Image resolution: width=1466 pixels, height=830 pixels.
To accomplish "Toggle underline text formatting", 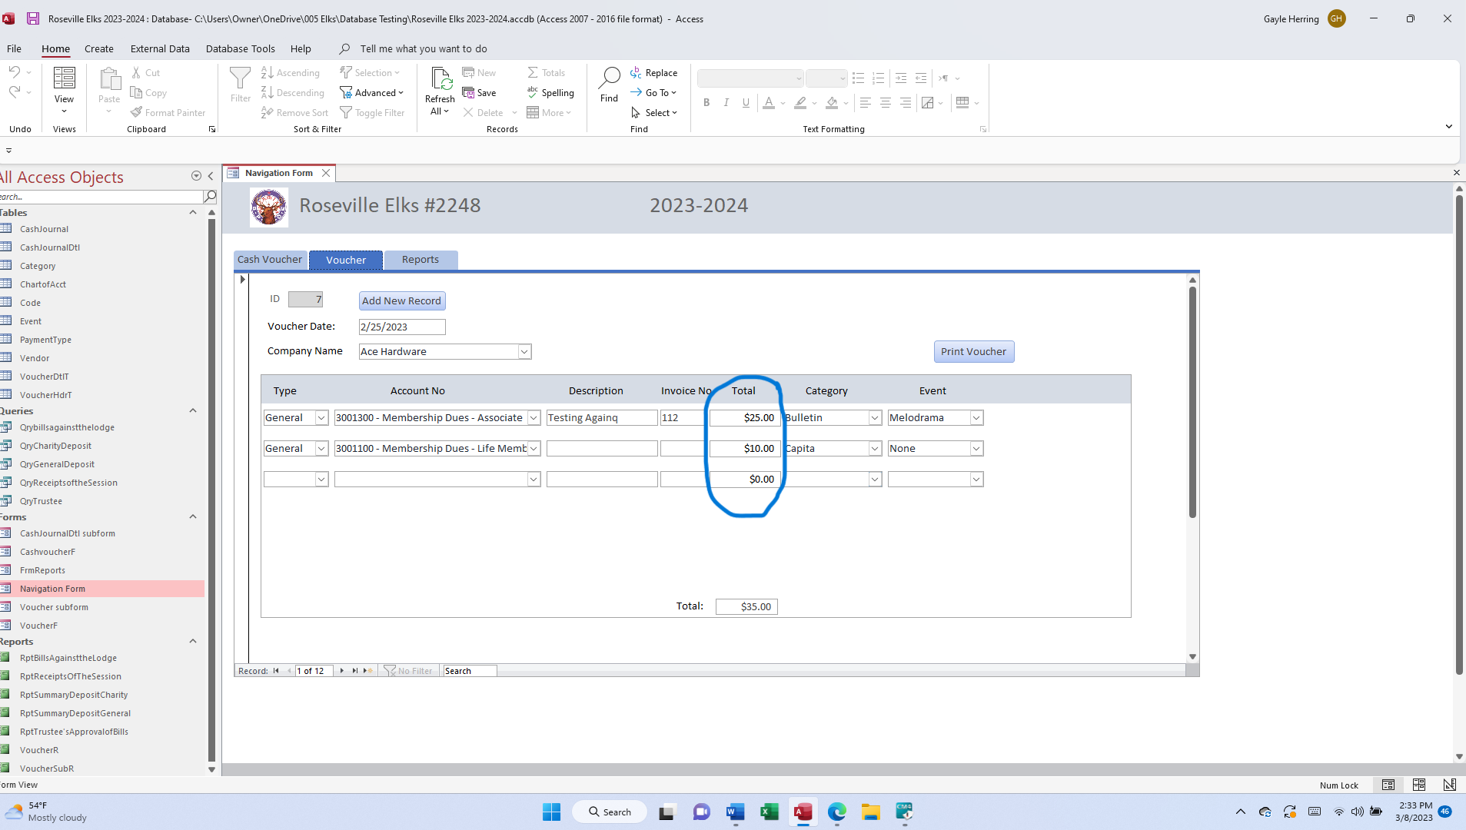I will (x=745, y=102).
